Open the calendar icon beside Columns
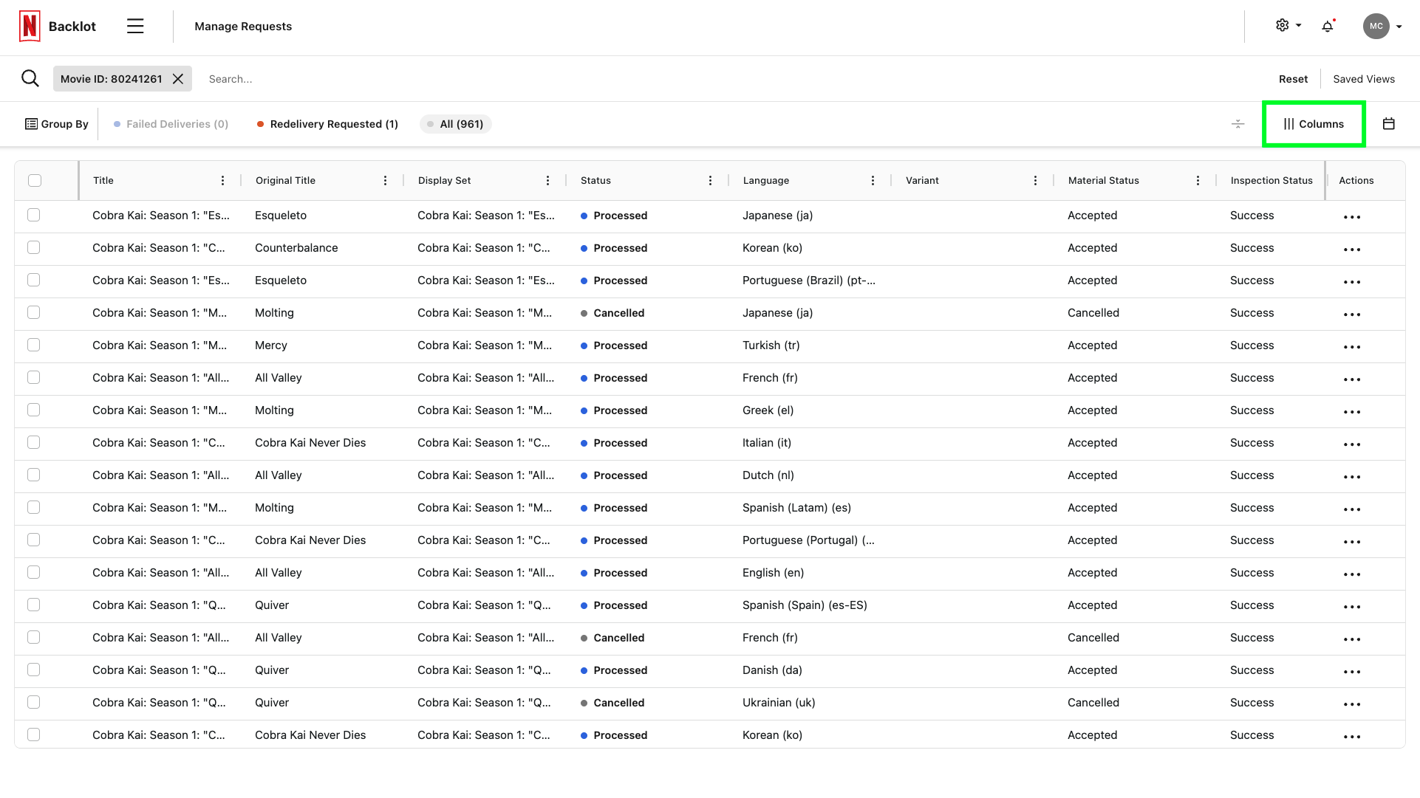Image resolution: width=1420 pixels, height=798 pixels. tap(1389, 123)
